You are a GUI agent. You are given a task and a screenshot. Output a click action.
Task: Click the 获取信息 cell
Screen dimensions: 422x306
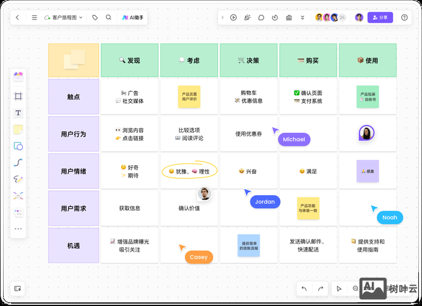[130, 208]
